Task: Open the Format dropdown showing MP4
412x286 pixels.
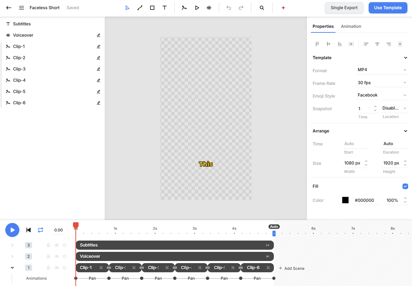Action: 382,70
